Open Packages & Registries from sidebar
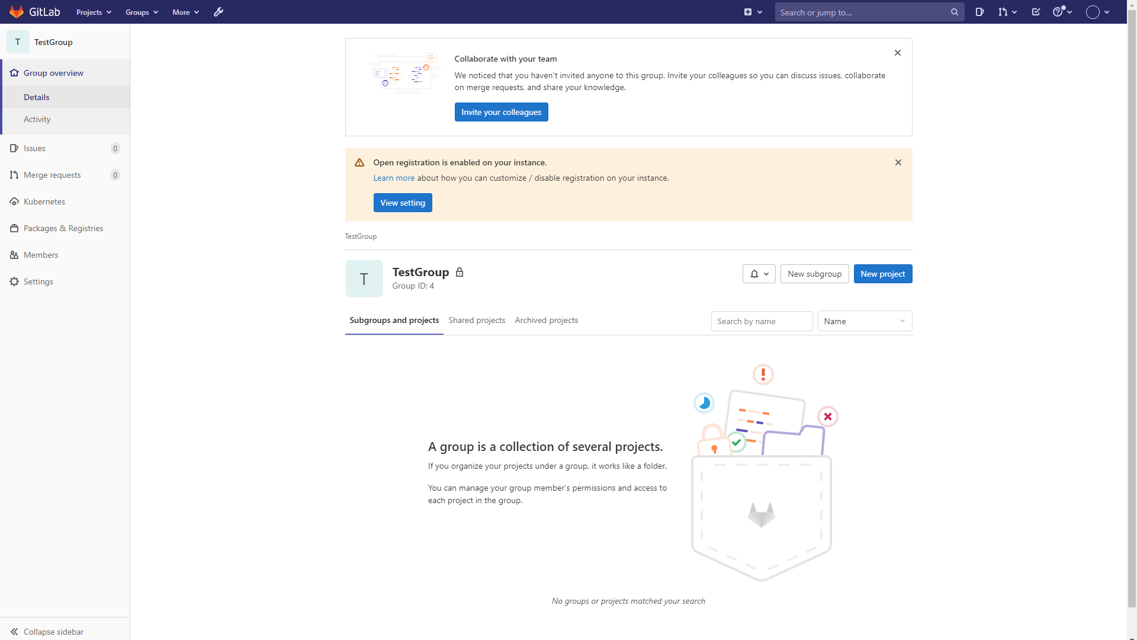This screenshot has width=1137, height=640. point(63,228)
